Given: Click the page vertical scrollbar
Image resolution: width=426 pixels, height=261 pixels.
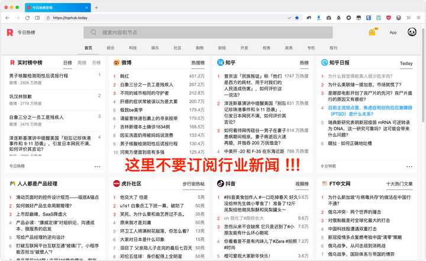Looking at the screenshot, I should point(422,76).
